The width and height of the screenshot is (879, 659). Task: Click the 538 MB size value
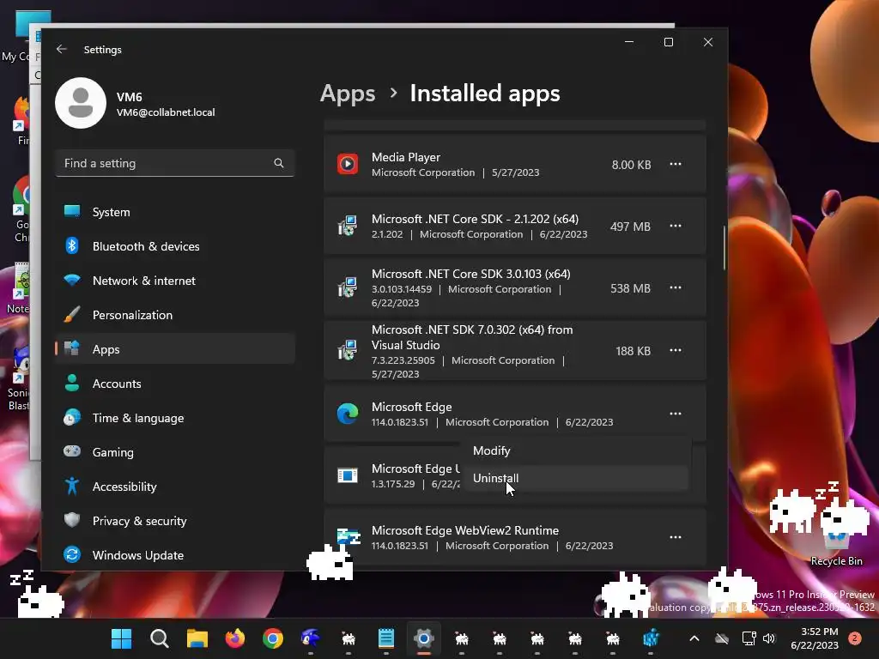(630, 288)
